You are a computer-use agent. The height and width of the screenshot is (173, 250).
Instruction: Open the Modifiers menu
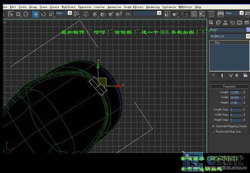[x=68, y=7]
